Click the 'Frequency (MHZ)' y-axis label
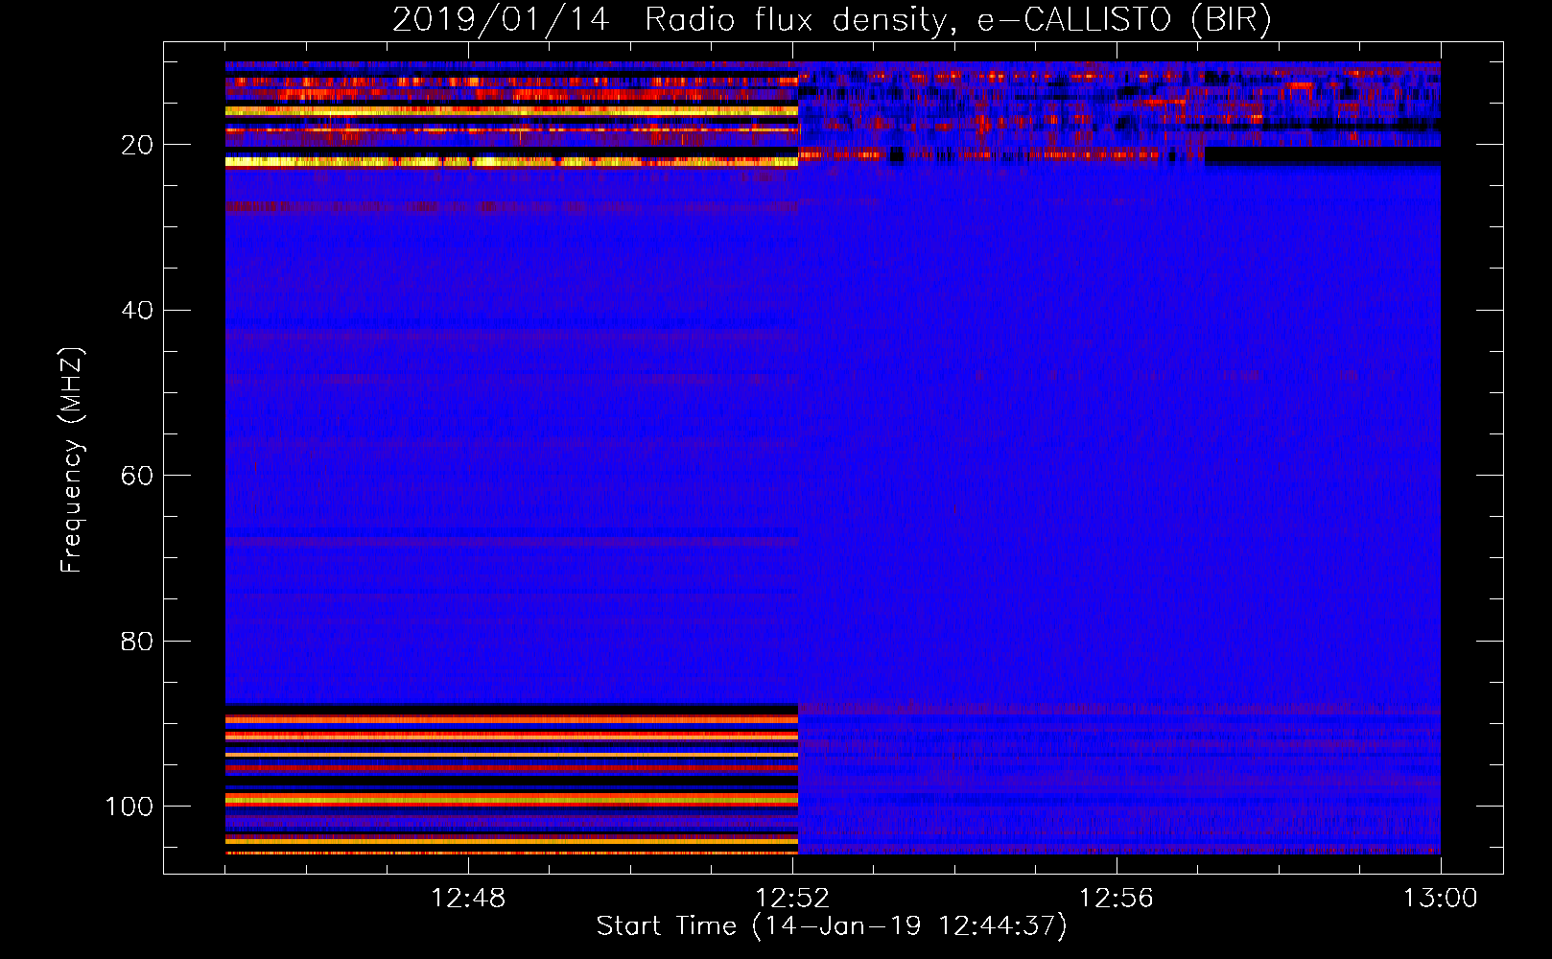The width and height of the screenshot is (1552, 959). tap(73, 459)
